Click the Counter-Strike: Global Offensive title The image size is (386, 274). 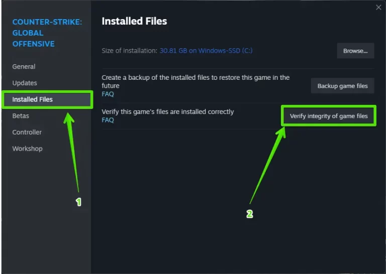tap(47, 33)
